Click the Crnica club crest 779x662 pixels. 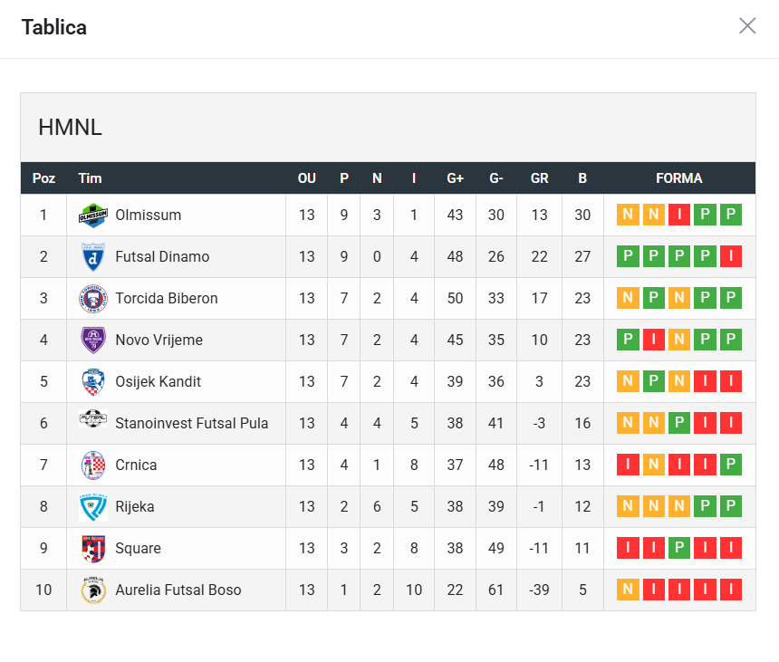click(93, 465)
